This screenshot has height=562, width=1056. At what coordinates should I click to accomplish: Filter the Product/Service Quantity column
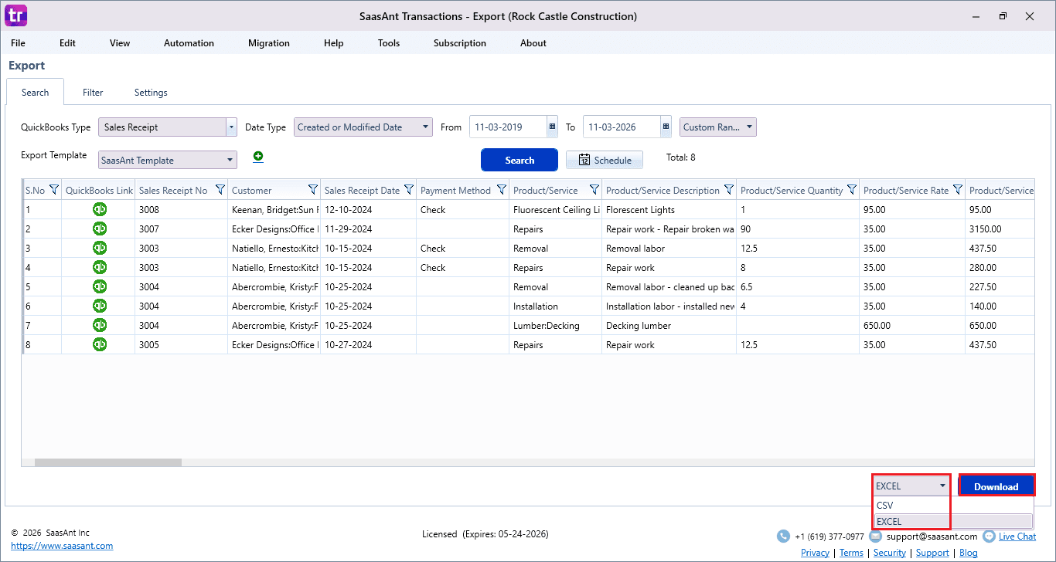[x=852, y=190]
